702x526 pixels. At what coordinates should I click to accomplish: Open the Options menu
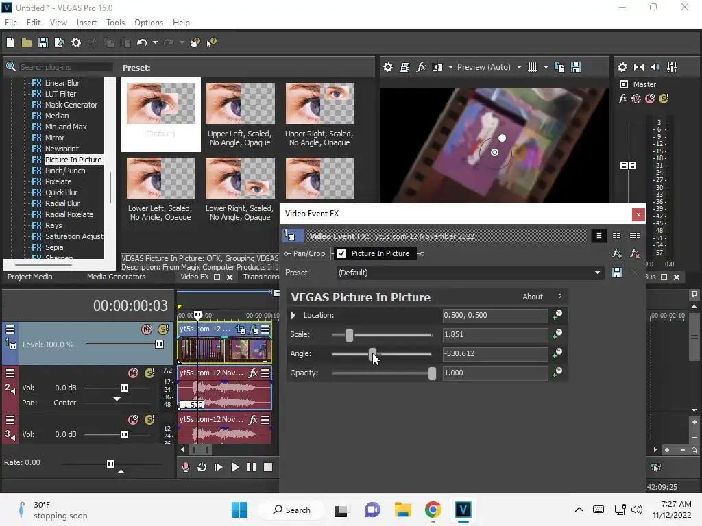tap(149, 23)
